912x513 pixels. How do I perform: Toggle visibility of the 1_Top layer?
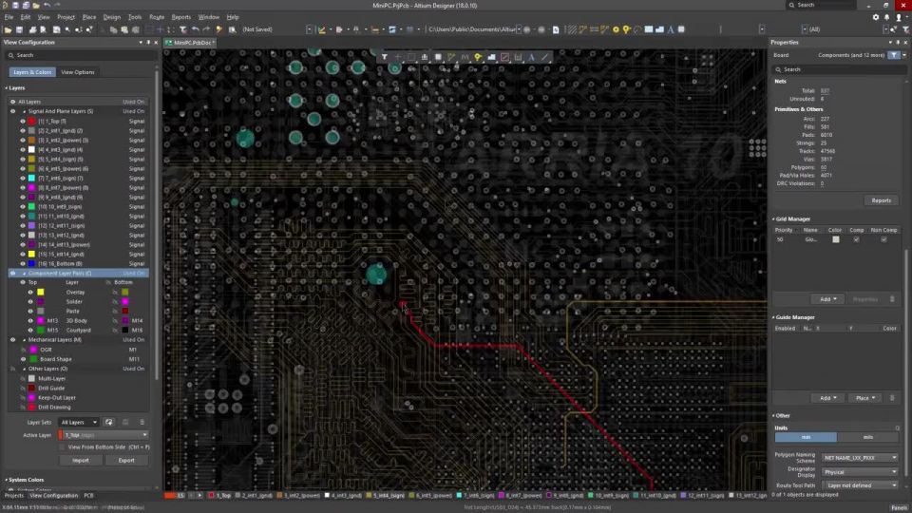click(x=23, y=122)
